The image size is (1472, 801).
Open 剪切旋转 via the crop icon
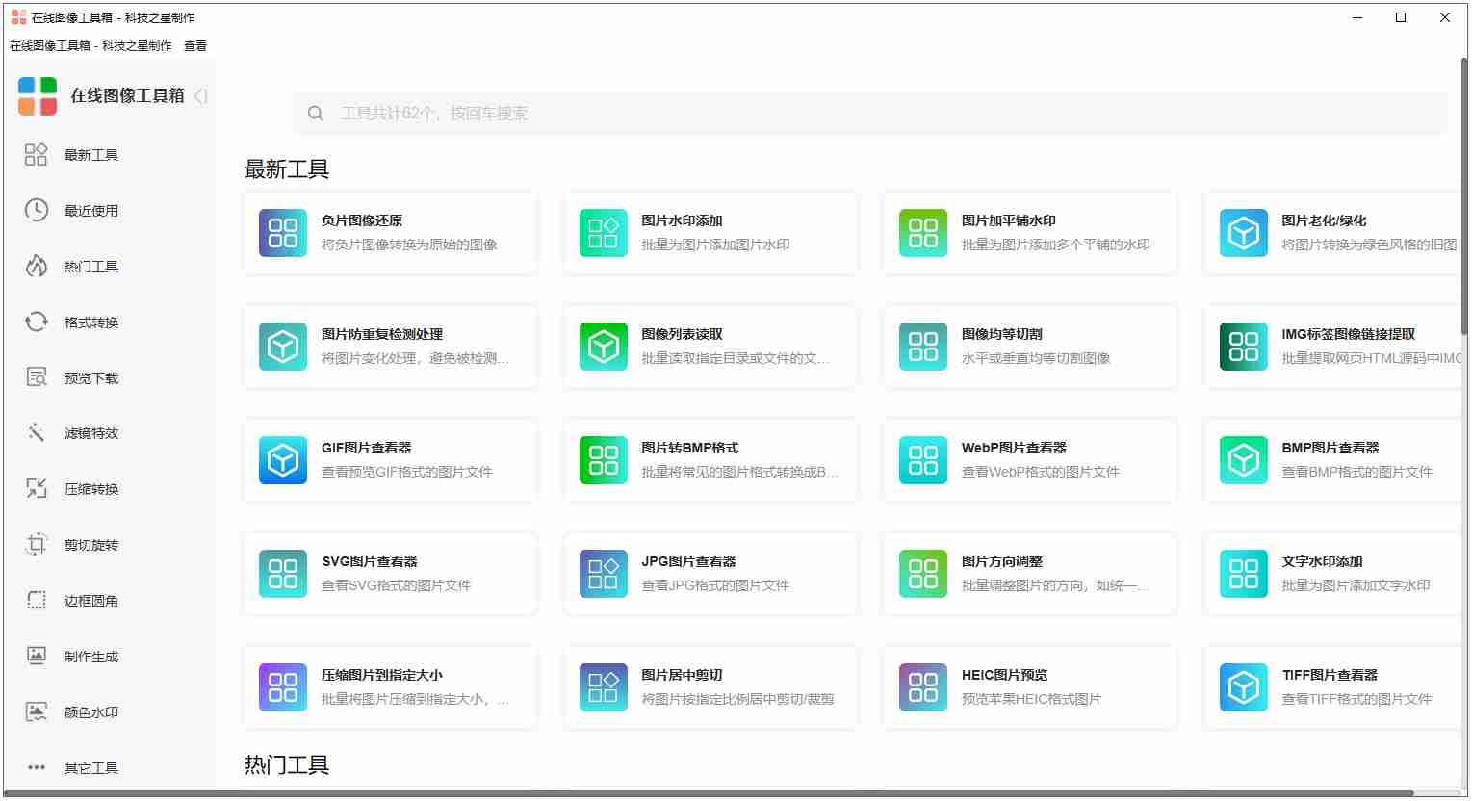coord(36,544)
